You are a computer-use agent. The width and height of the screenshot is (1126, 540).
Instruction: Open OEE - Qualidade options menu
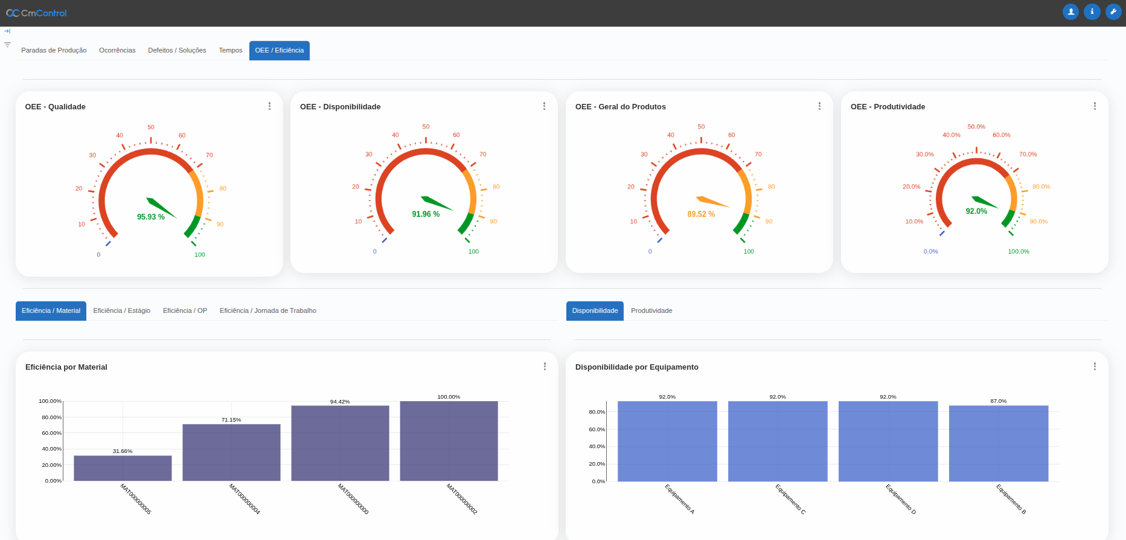click(269, 106)
